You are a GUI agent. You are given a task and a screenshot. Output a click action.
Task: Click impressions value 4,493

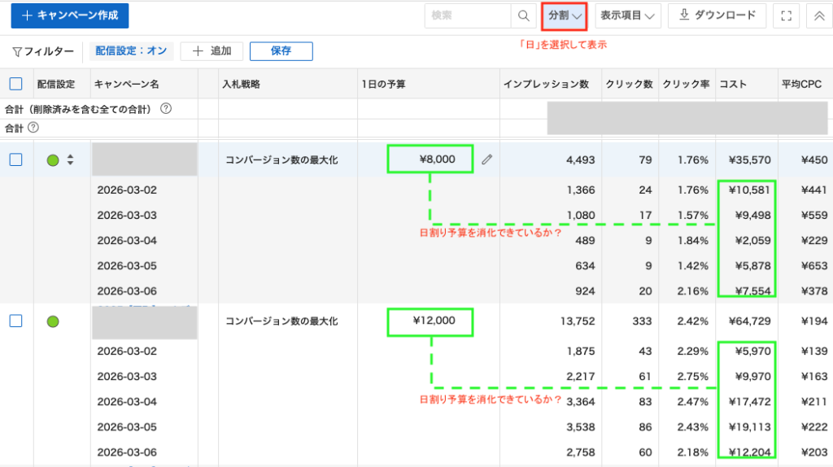pyautogui.click(x=581, y=159)
